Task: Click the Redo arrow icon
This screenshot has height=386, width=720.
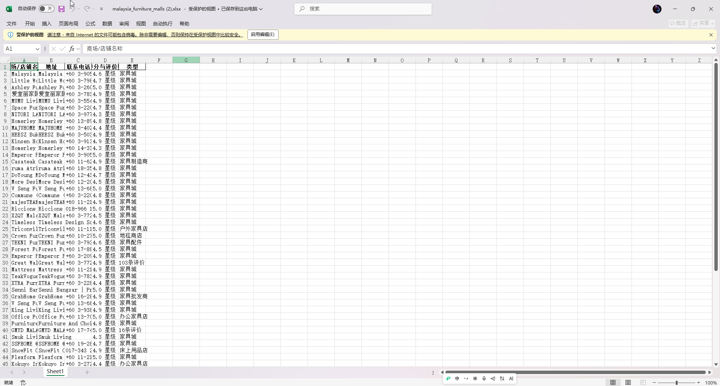Action: [87, 9]
